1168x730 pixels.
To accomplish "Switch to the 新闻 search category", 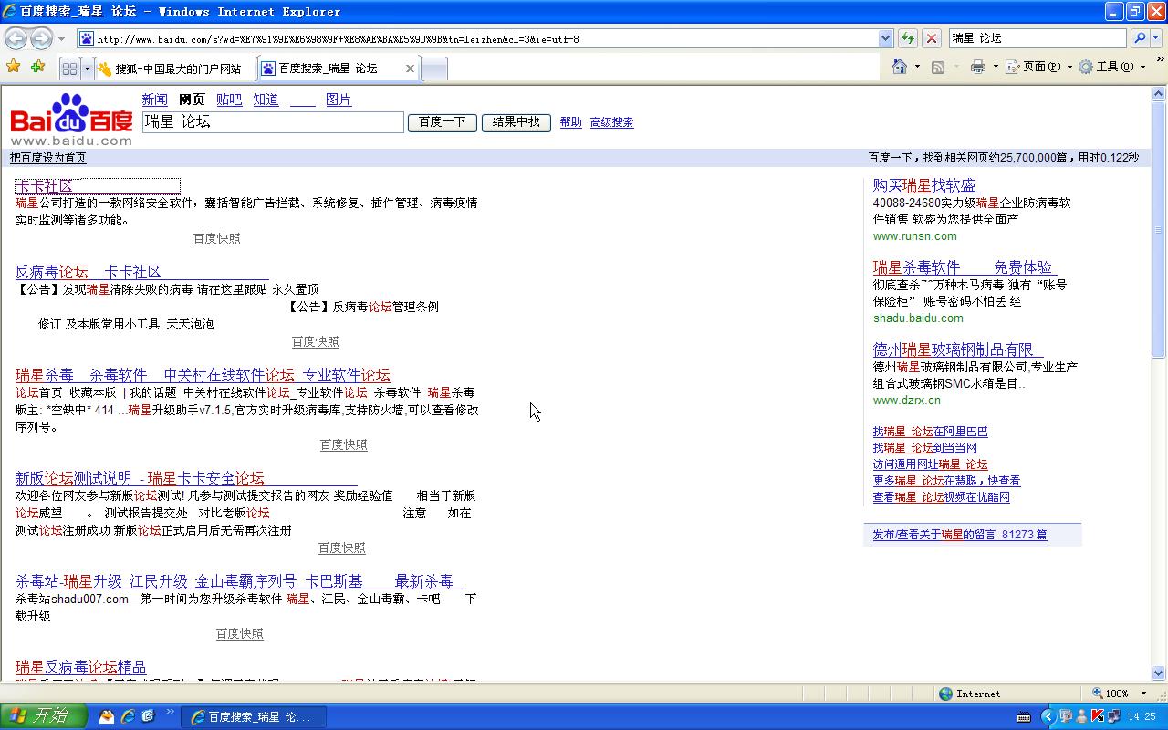I will 154,99.
